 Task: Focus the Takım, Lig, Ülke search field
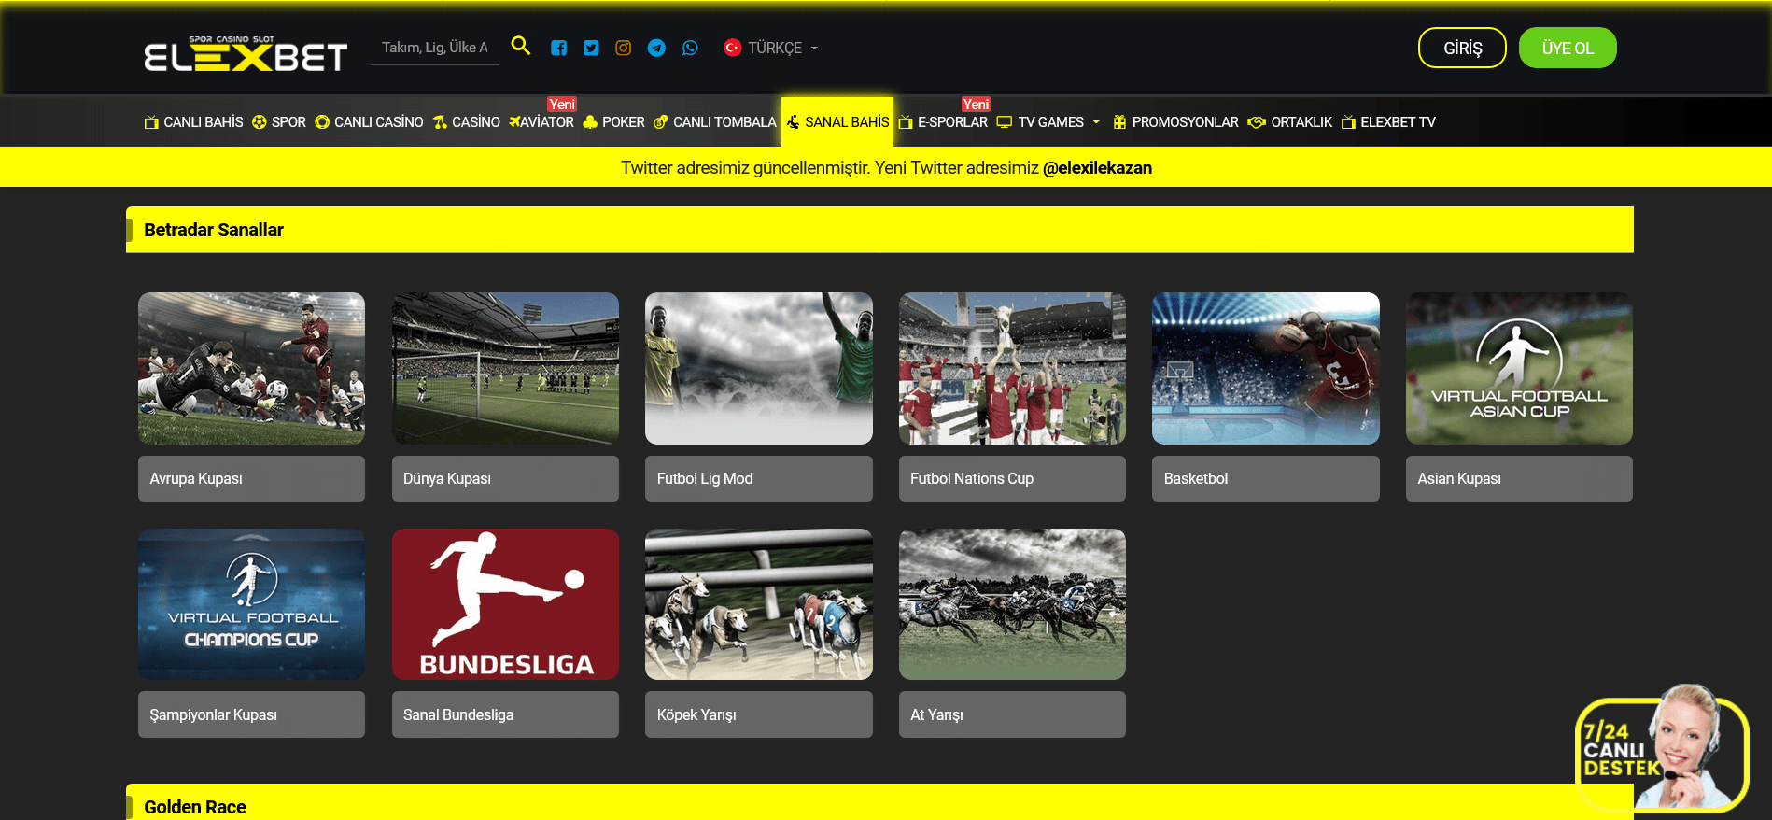coord(435,48)
